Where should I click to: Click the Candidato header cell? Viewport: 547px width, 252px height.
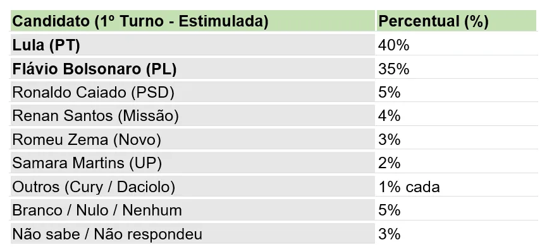[193, 21]
